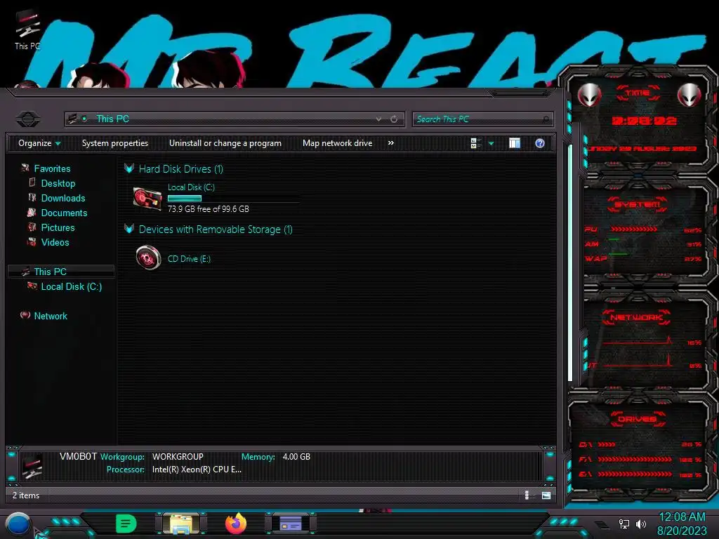Click the Downloads folder icon

(x=32, y=197)
